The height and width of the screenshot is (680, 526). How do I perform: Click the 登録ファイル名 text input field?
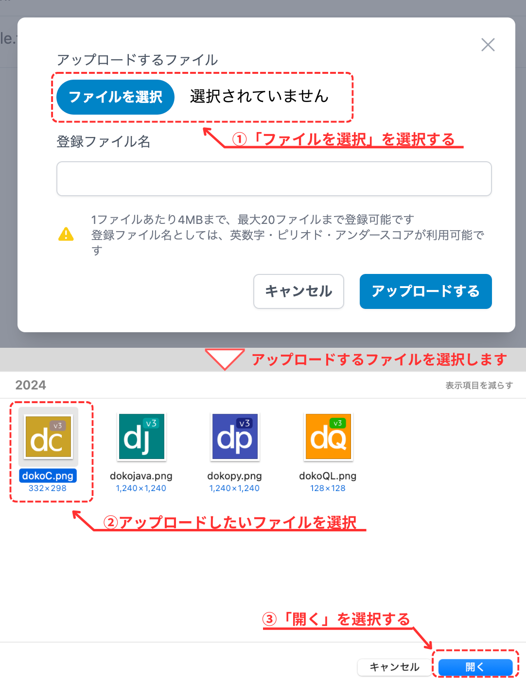274,179
